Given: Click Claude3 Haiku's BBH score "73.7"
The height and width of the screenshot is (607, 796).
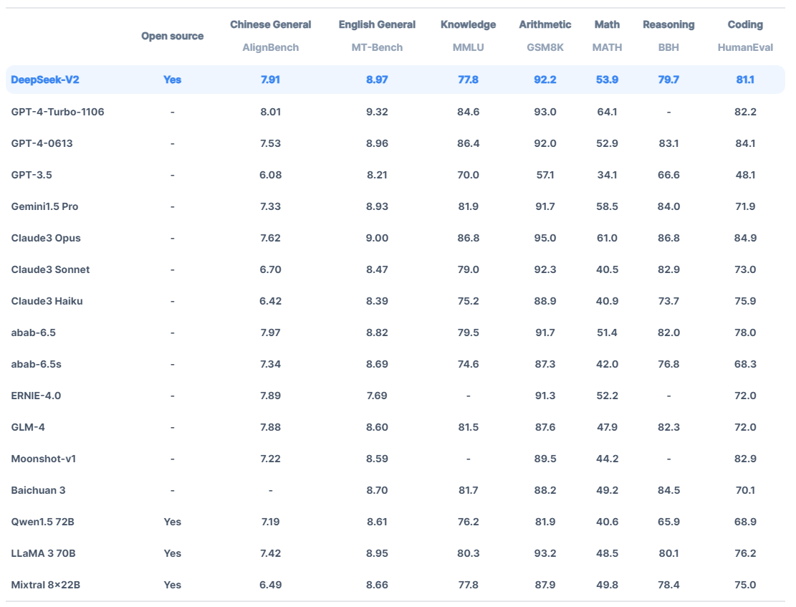Looking at the screenshot, I should pos(668,301).
